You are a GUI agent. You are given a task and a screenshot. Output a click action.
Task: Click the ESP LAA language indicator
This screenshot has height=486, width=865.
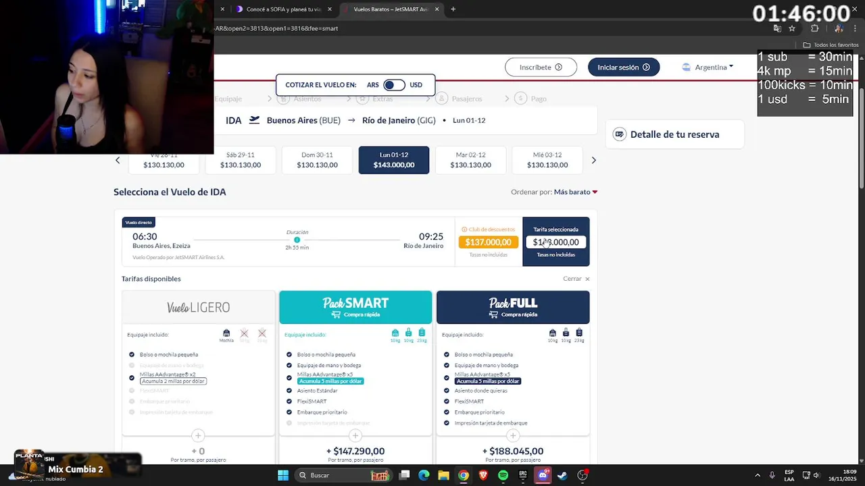pyautogui.click(x=789, y=475)
